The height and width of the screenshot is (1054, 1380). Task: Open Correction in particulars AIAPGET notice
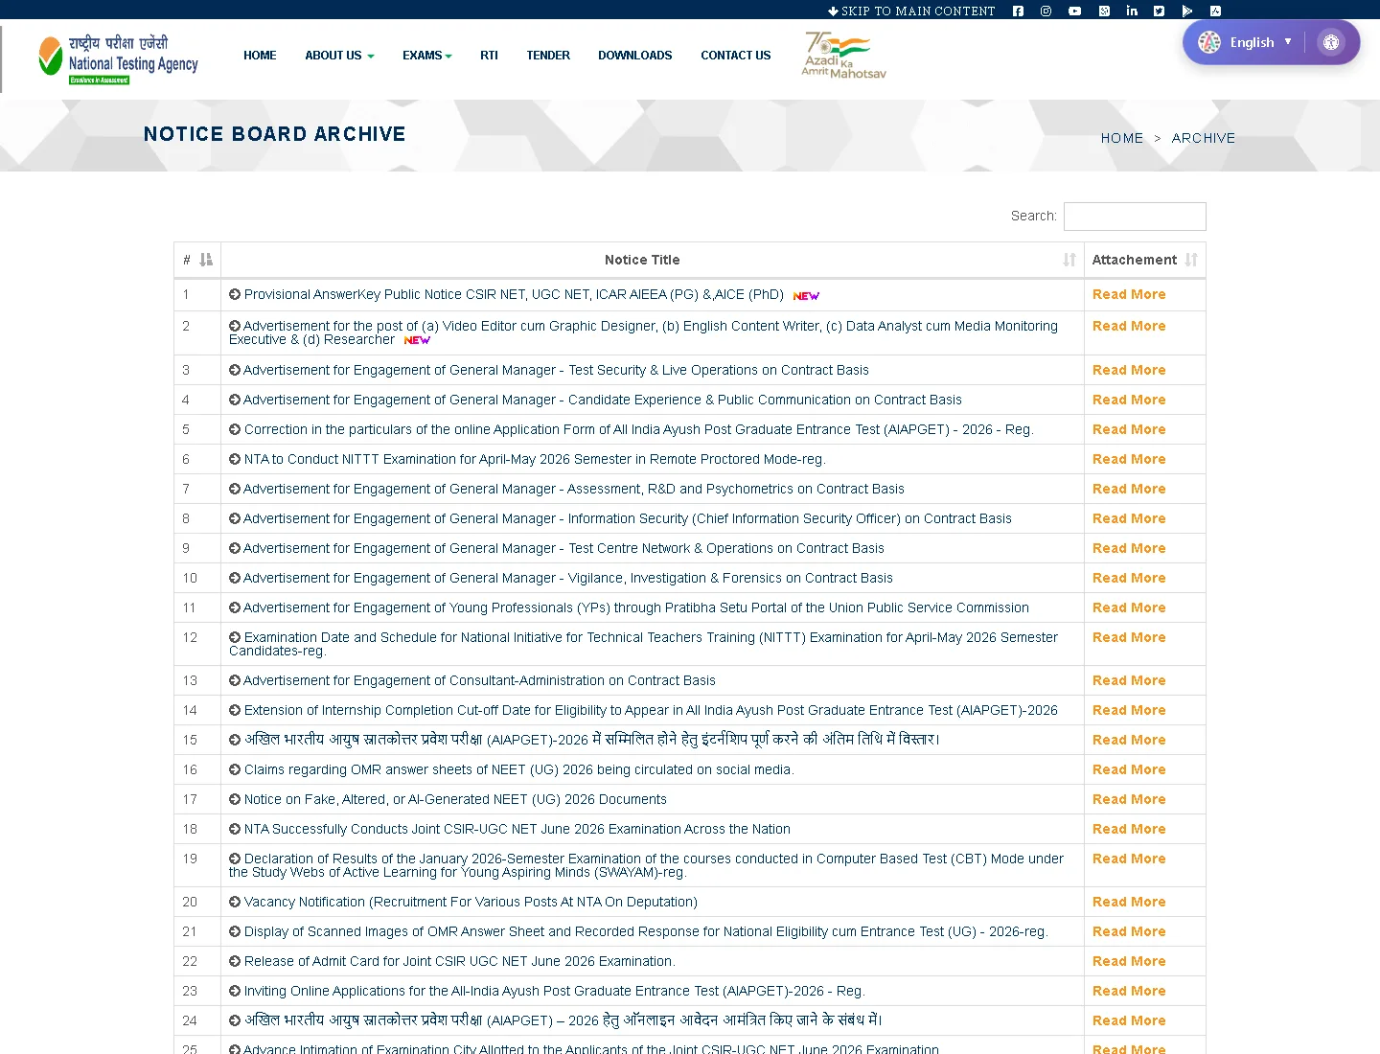(x=638, y=430)
